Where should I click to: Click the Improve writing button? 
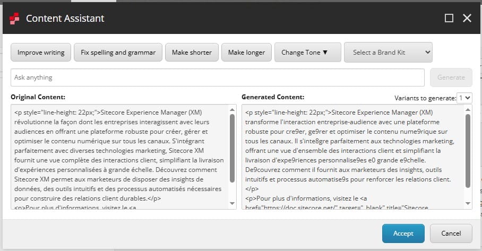41,53
